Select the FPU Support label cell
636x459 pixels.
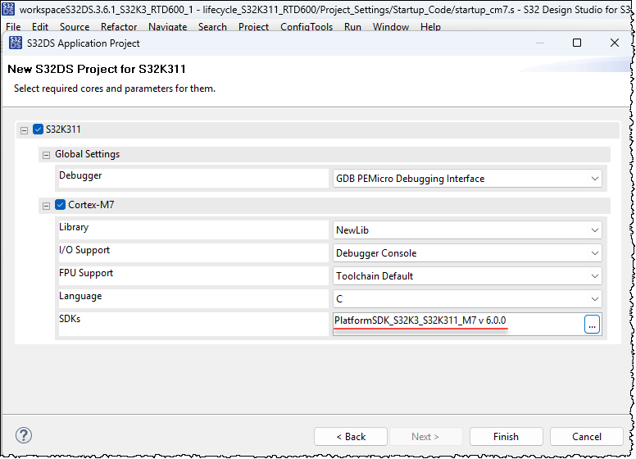pos(193,275)
